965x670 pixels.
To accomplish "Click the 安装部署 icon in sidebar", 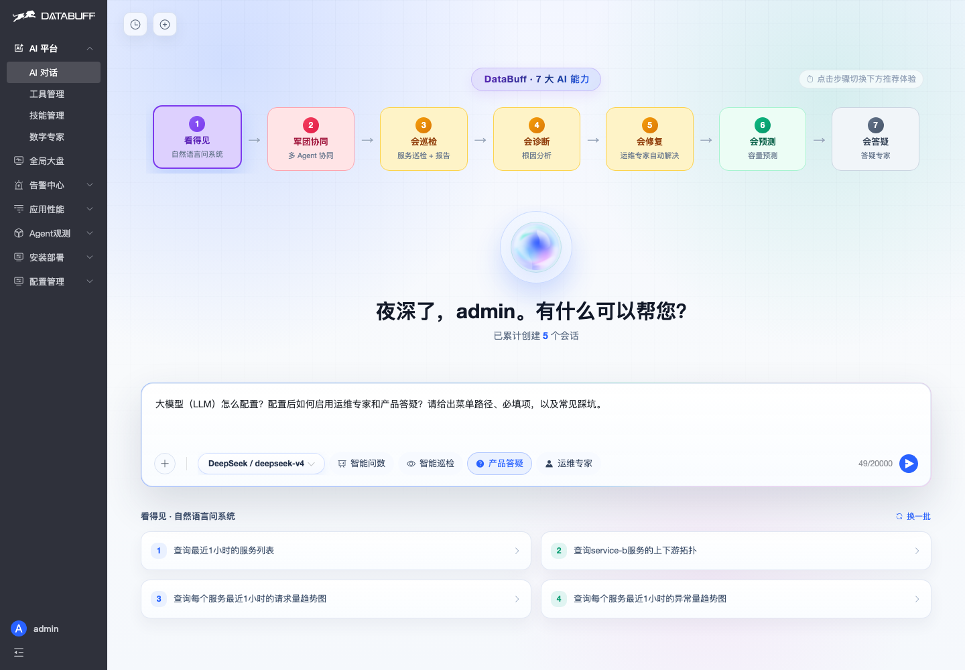I will click(x=19, y=257).
